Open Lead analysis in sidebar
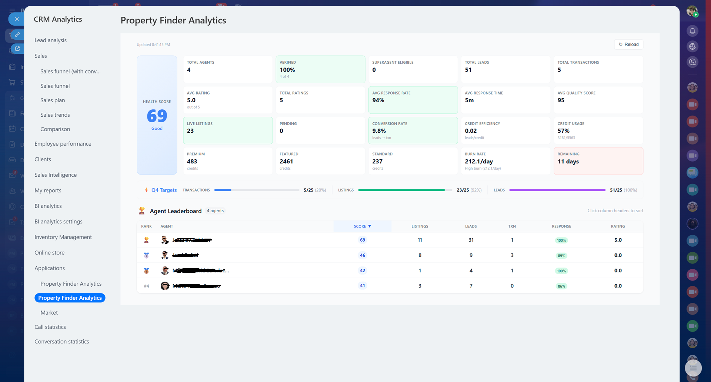711x382 pixels. pyautogui.click(x=50, y=40)
